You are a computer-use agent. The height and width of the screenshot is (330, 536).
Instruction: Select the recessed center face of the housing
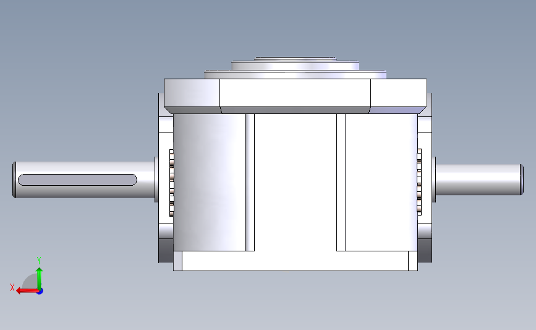[296, 182]
